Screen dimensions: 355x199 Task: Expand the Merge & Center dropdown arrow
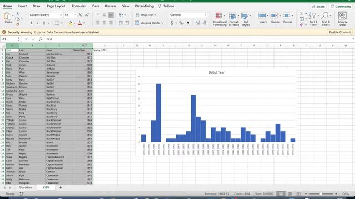pos(163,23)
